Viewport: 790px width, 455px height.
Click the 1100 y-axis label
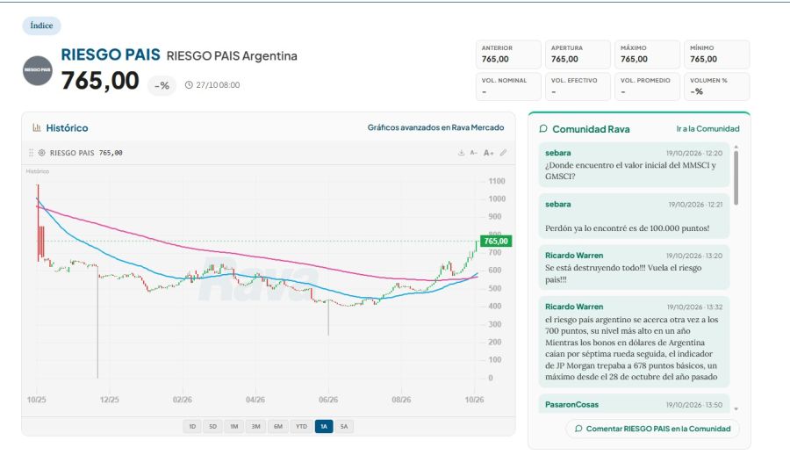click(496, 181)
